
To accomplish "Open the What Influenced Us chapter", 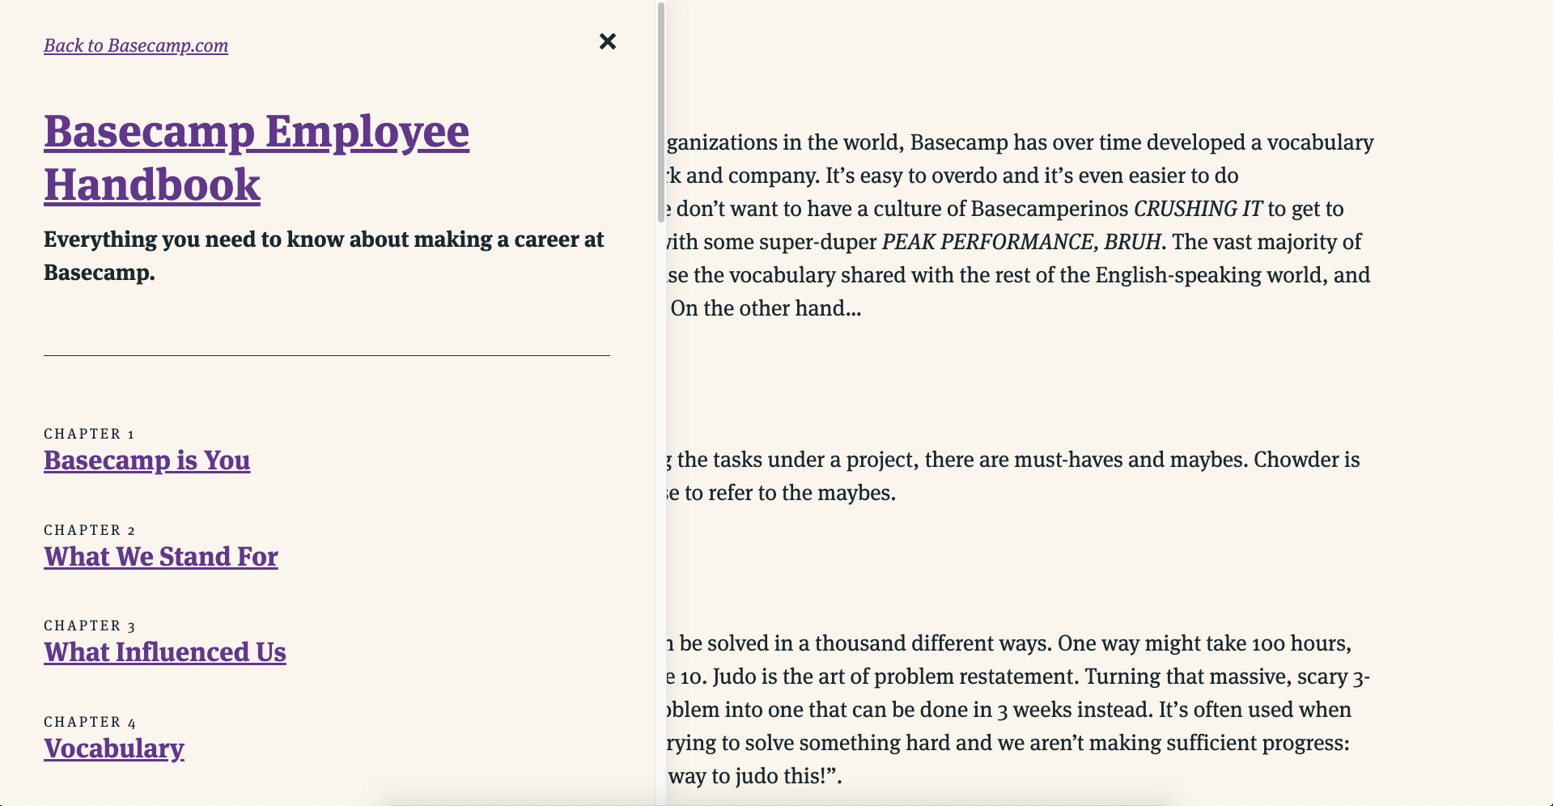I will click(x=165, y=652).
